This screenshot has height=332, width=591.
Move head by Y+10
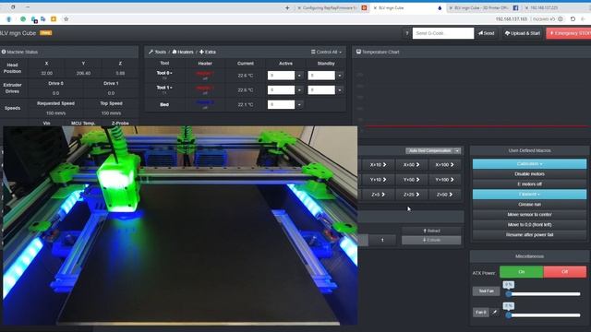378,180
